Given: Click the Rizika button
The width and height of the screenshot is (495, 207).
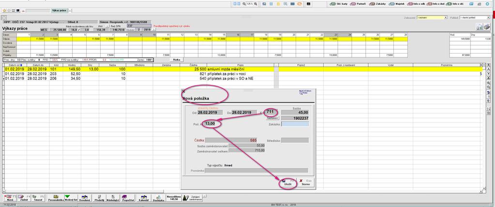Looking at the screenshot, I should point(177,59).
